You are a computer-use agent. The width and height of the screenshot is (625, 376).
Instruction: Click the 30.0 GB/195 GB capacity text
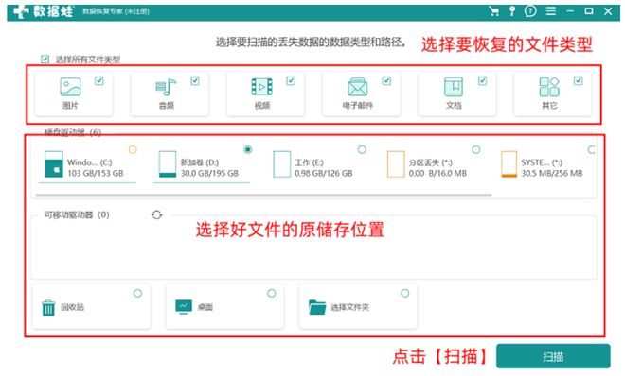[x=209, y=173]
